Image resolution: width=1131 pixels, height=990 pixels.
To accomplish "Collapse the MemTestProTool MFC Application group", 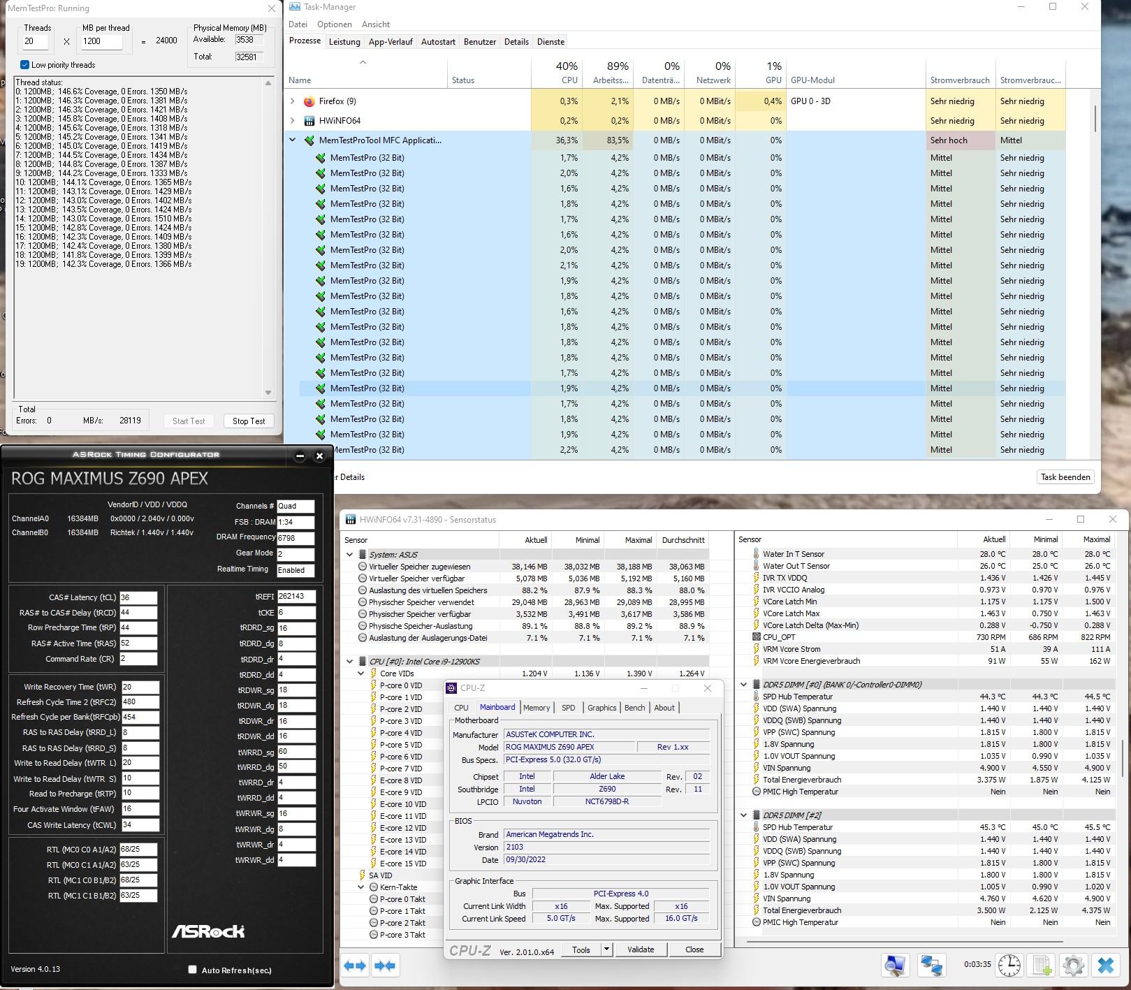I will [293, 140].
